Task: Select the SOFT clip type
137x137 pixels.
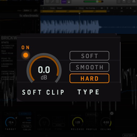Action: point(90,56)
